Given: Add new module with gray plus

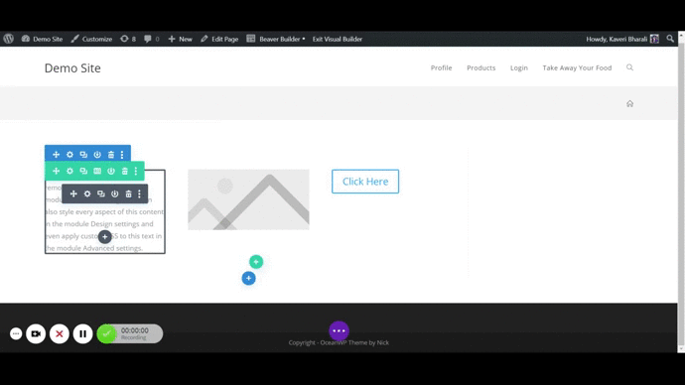Looking at the screenshot, I should tap(104, 236).
